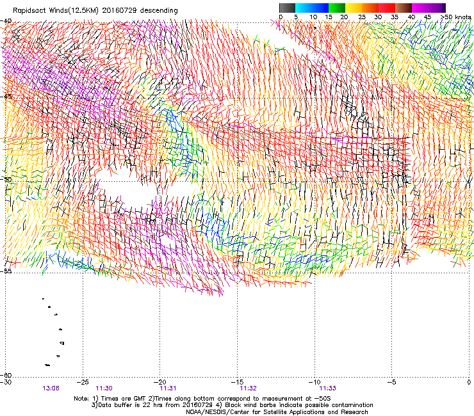Click the green 15-20 knots legend swatch
The height and width of the screenshot is (416, 474).
(x=337, y=8)
